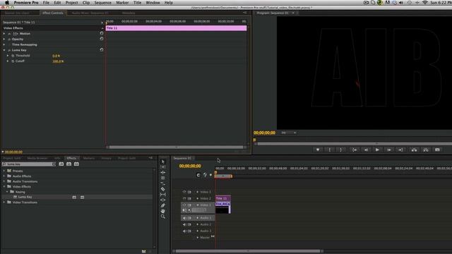Expand the Video Transitions folder

[x=4, y=202]
